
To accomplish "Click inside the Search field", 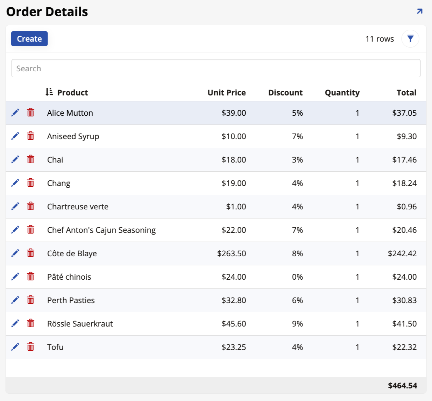I will tap(216, 68).
